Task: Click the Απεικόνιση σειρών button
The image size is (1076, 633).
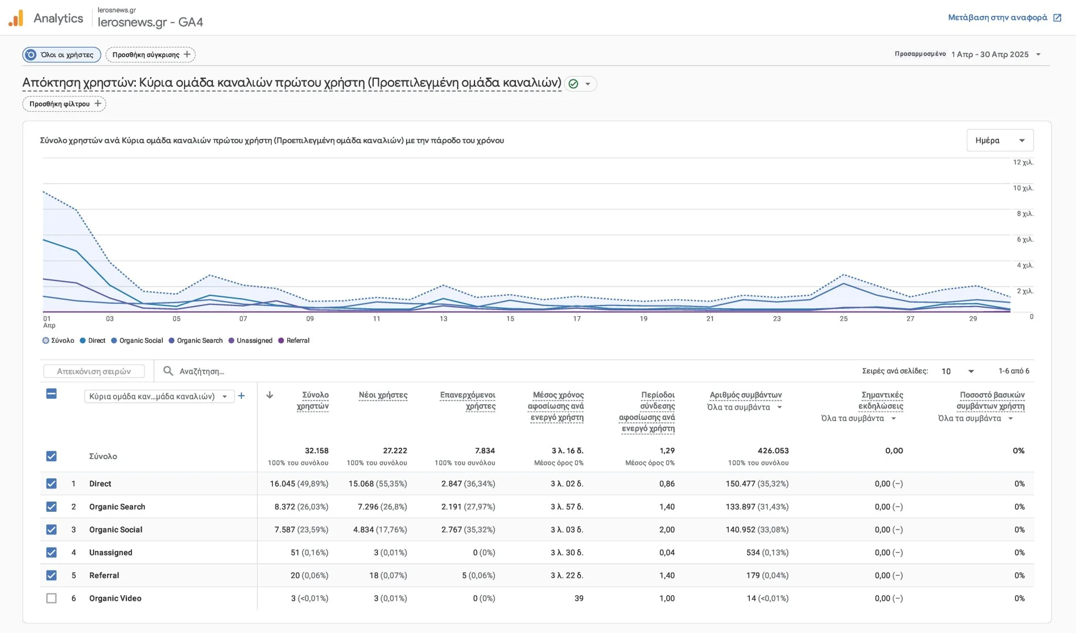Action: coord(94,371)
